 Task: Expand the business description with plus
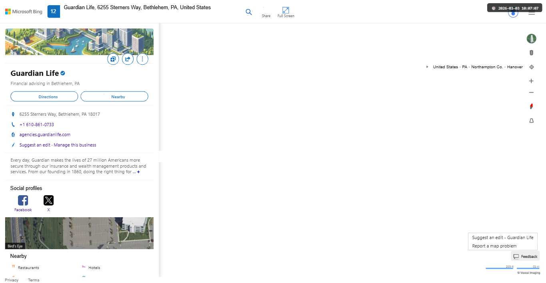click(138, 172)
